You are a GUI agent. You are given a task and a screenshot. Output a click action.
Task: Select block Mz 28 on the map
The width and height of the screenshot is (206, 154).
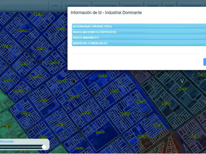point(39,14)
